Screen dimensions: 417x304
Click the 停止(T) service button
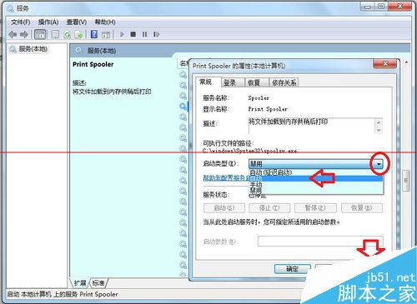pyautogui.click(x=269, y=207)
